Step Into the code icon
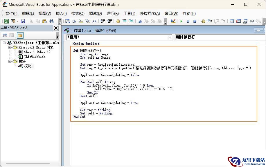266x167 pixels. [x=210, y=21]
